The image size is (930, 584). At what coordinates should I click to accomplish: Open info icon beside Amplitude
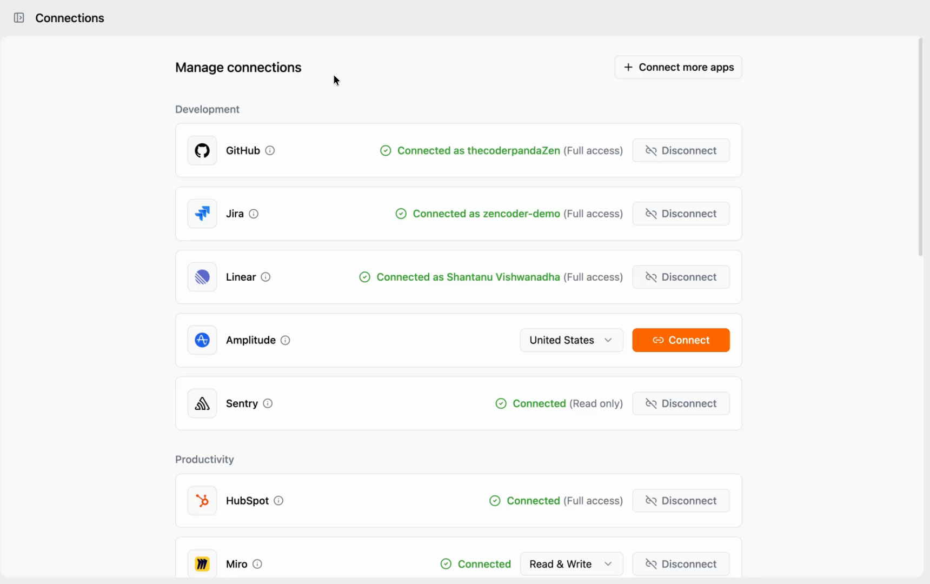pyautogui.click(x=285, y=340)
